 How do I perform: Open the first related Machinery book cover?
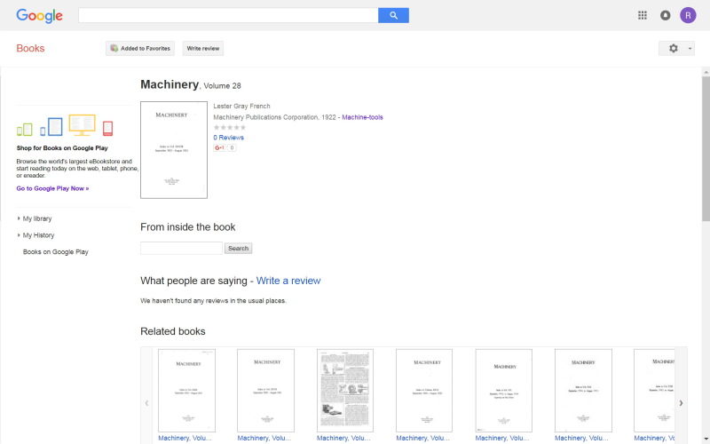(x=186, y=391)
